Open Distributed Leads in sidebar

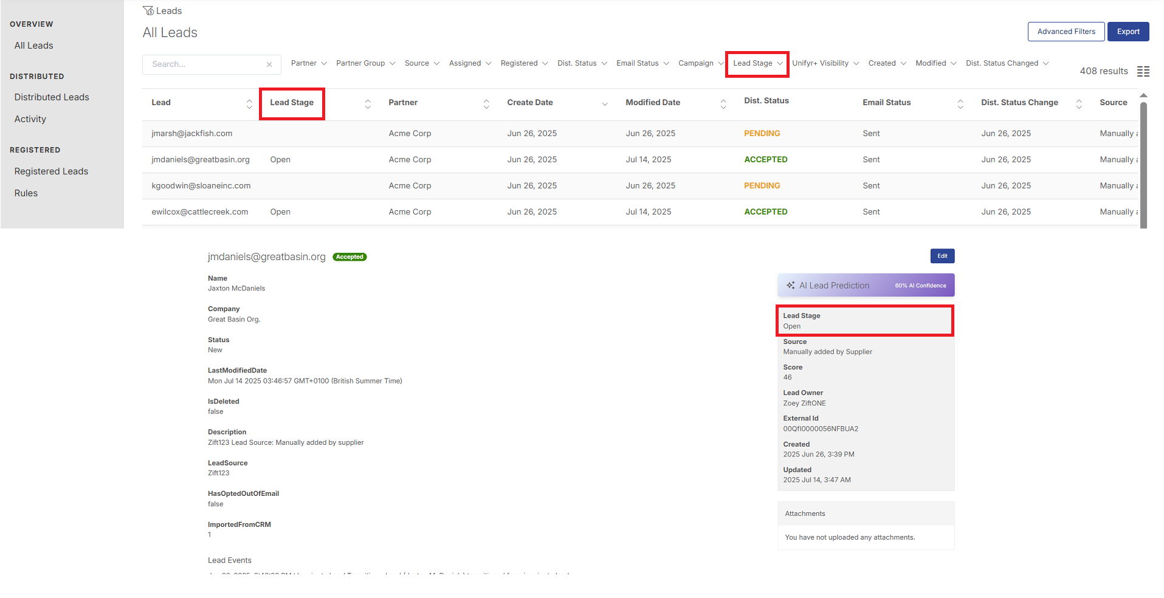pos(52,97)
